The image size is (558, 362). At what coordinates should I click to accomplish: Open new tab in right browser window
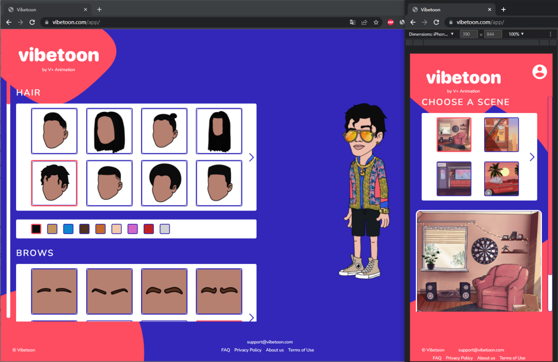503,10
